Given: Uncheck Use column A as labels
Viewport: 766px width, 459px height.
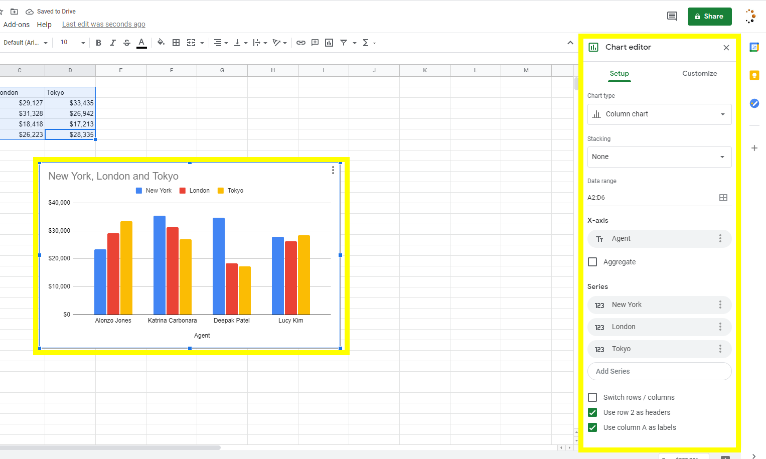Looking at the screenshot, I should pyautogui.click(x=592, y=427).
